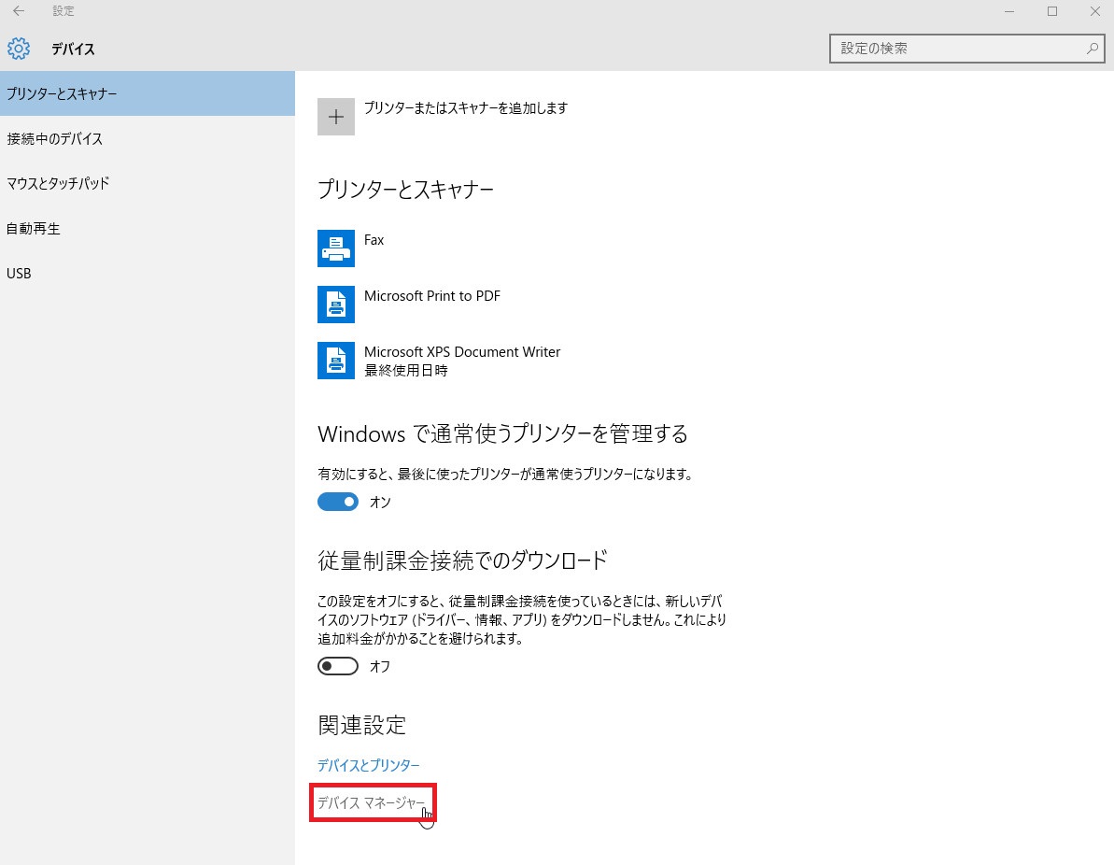Click プリンターまたはスキャナーを追加します label
This screenshot has height=865, width=1114.
click(x=466, y=108)
